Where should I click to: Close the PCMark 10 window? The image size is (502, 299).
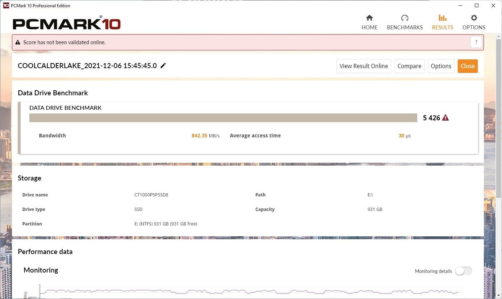point(493,5)
